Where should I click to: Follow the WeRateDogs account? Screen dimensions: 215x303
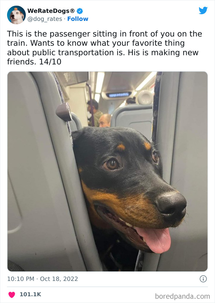pyautogui.click(x=78, y=19)
